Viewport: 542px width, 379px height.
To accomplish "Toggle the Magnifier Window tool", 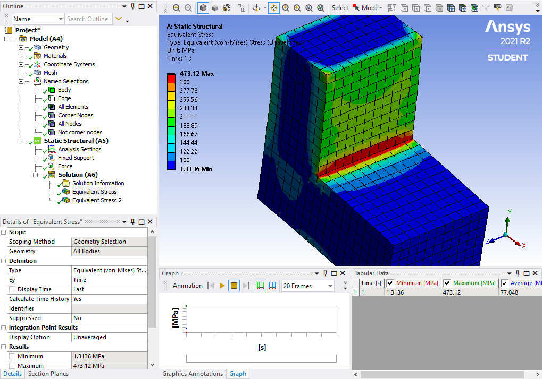I will point(320,8).
